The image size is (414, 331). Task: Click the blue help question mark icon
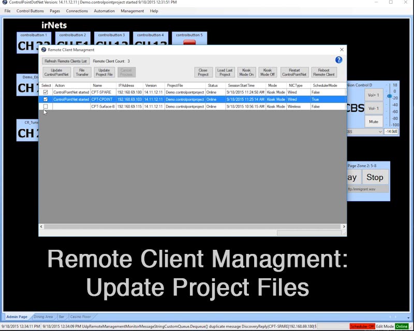[x=339, y=60]
